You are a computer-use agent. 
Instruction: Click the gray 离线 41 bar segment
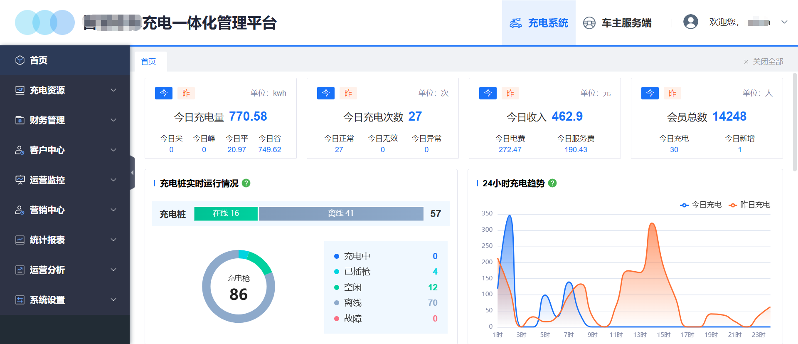(x=341, y=213)
